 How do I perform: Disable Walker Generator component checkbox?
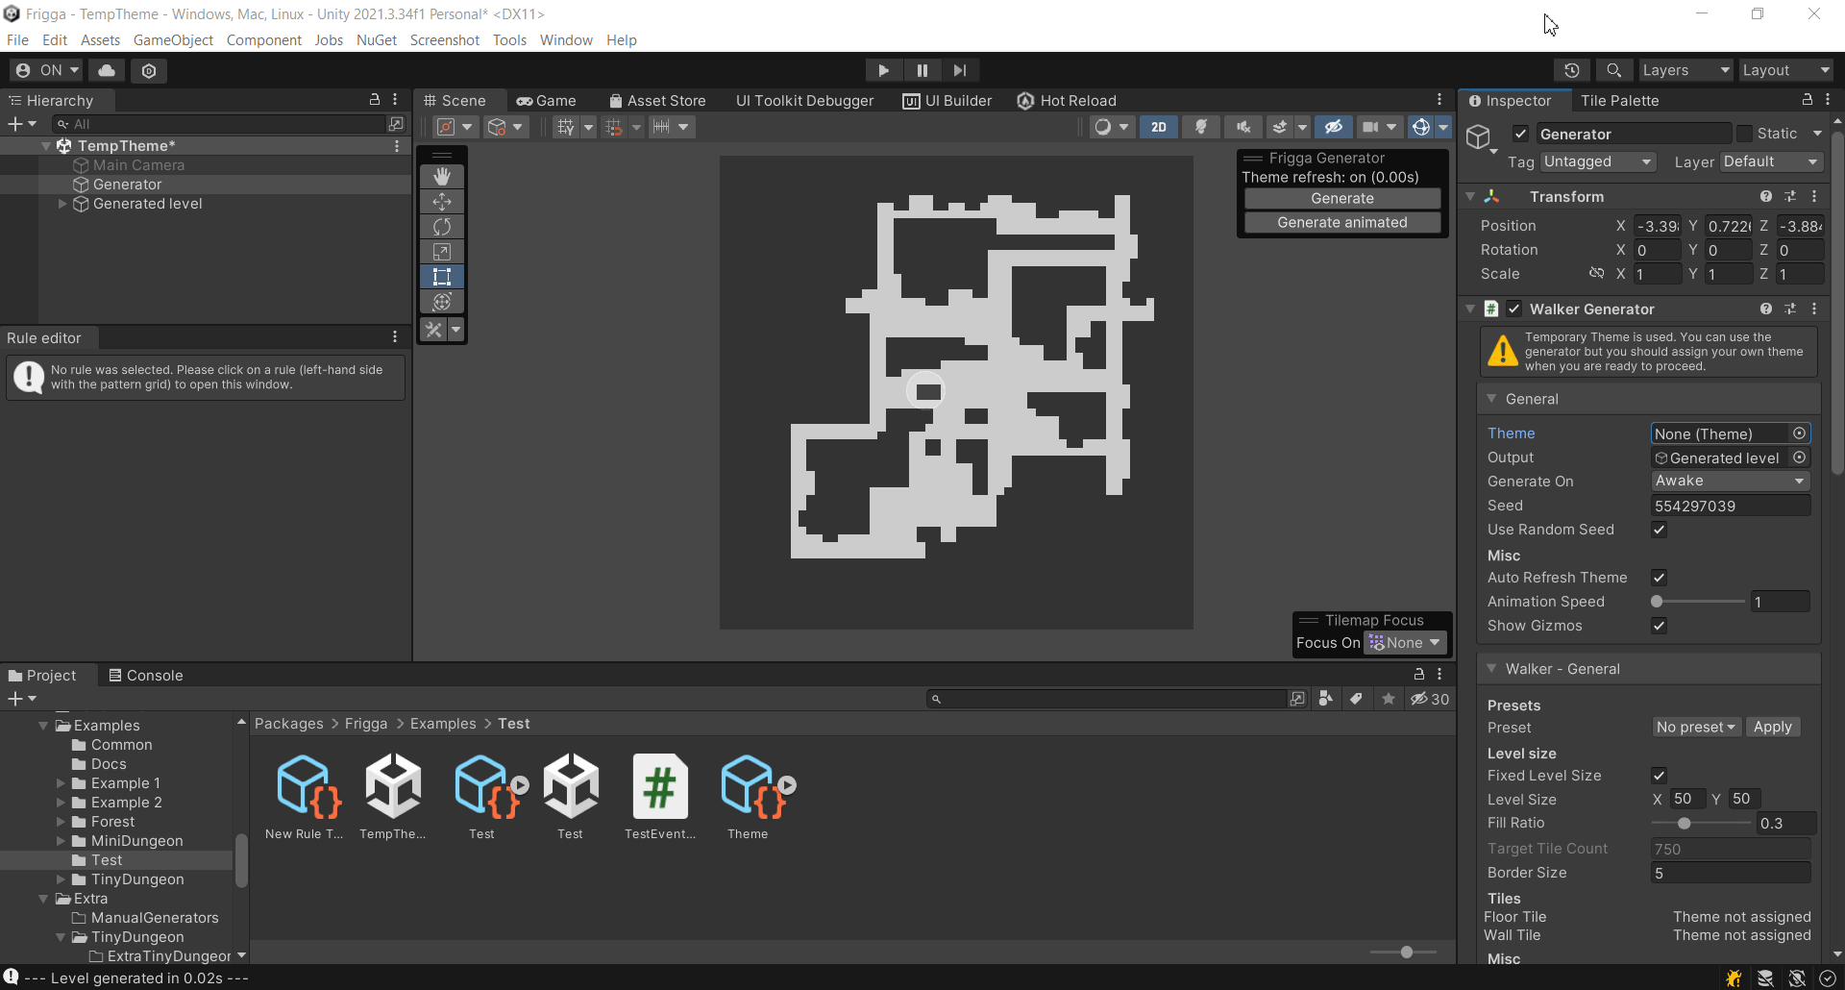1514,309
